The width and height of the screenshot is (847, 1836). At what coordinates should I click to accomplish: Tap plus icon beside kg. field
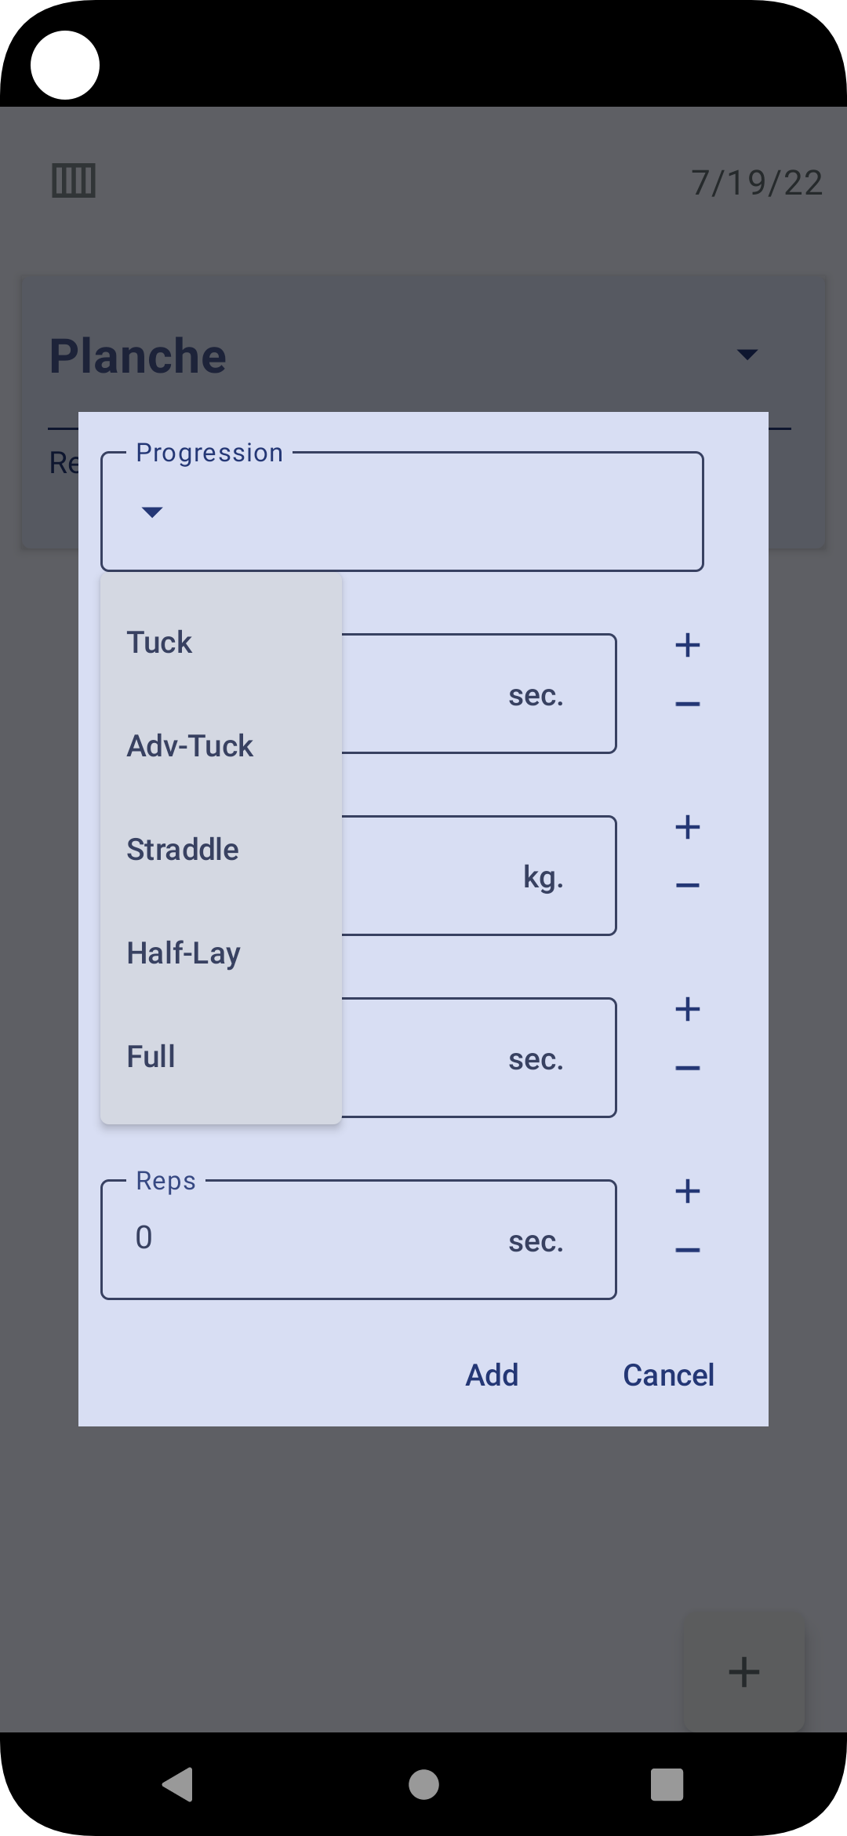(688, 827)
